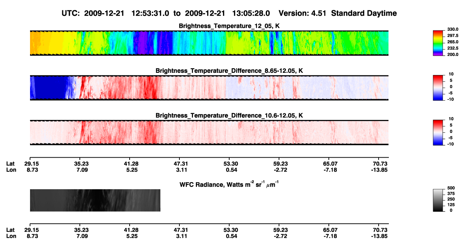Click the 'WFC Radiance, Watts' panel title
This screenshot has width=476, height=244.
pyautogui.click(x=230, y=185)
